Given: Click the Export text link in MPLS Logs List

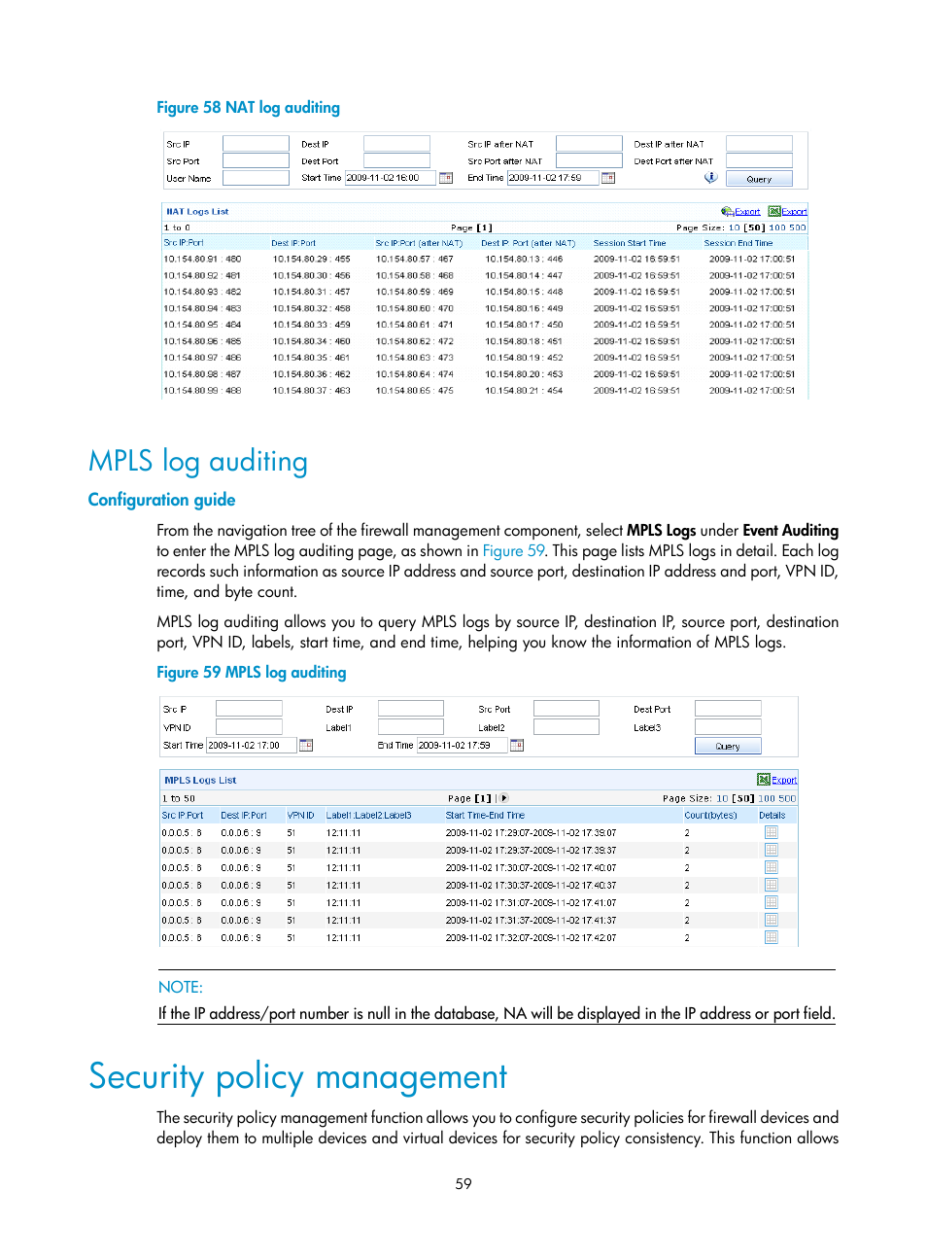Looking at the screenshot, I should (784, 780).
